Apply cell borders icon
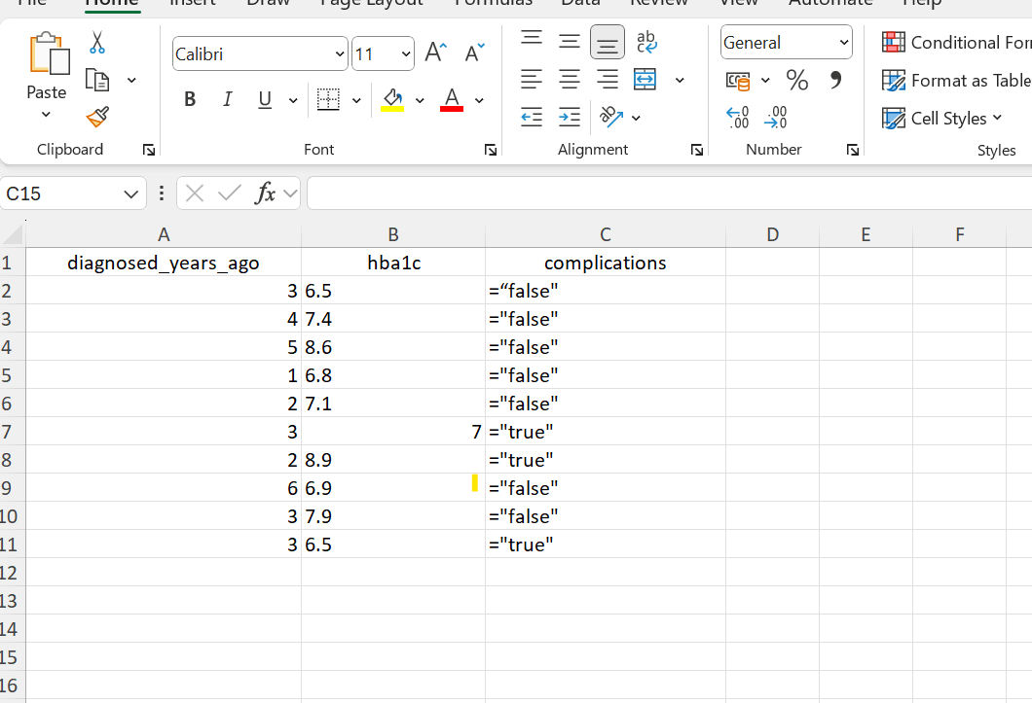Viewport: 1032px width, 703px height. click(x=328, y=100)
